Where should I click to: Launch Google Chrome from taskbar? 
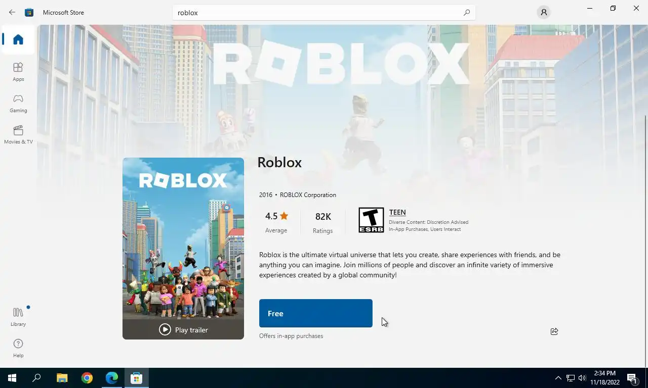tap(87, 378)
